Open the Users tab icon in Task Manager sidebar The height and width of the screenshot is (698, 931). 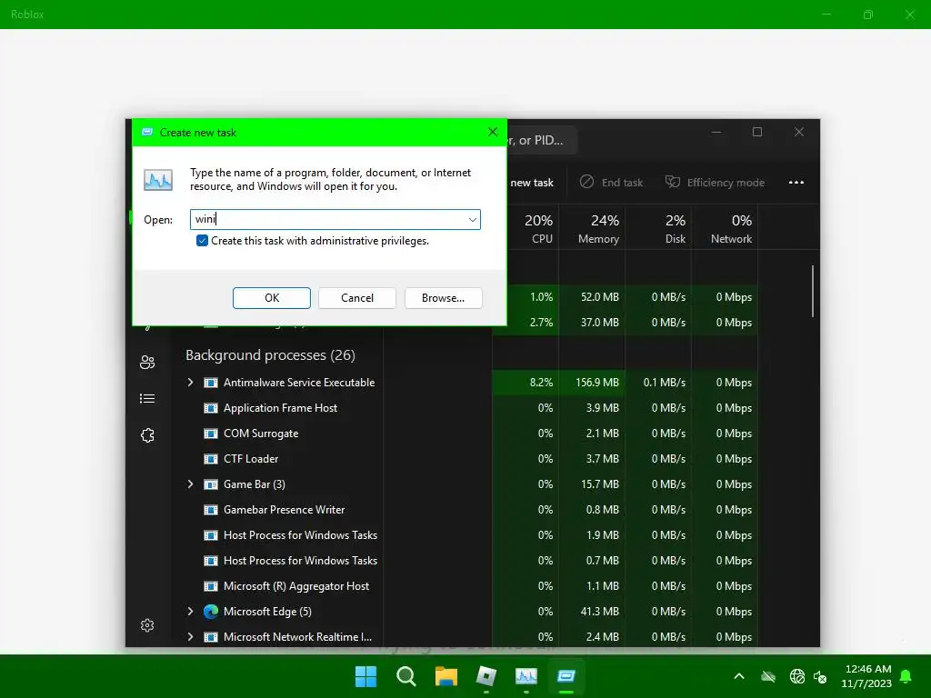(147, 362)
